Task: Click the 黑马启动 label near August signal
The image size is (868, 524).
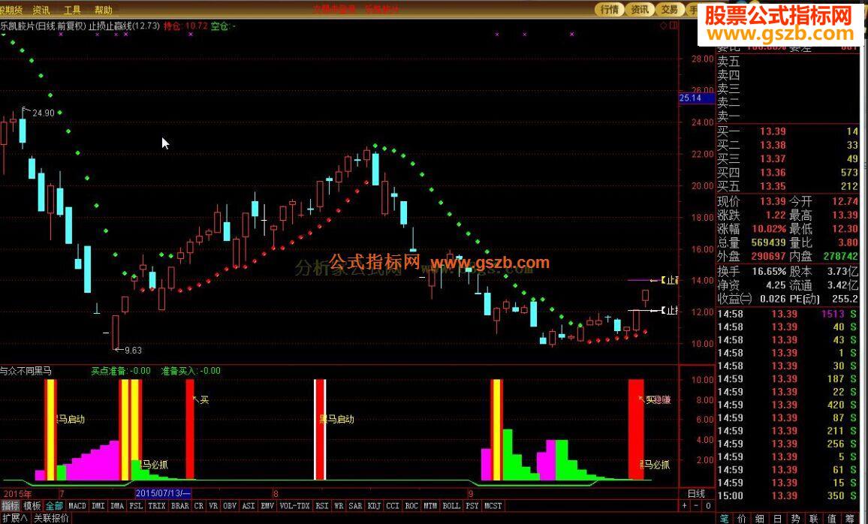Action: click(336, 420)
